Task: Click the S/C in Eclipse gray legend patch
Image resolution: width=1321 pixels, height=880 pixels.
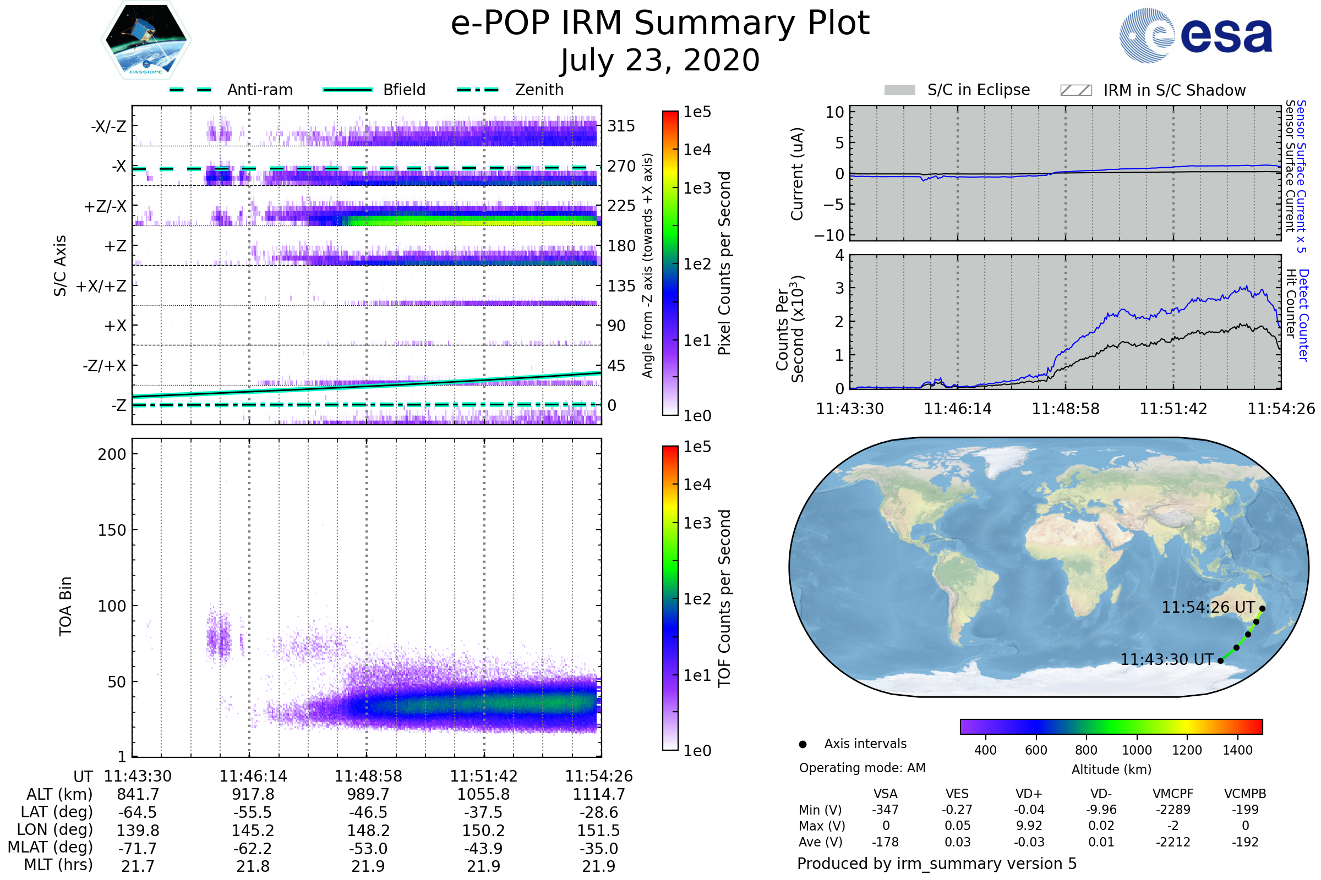Action: 899,90
